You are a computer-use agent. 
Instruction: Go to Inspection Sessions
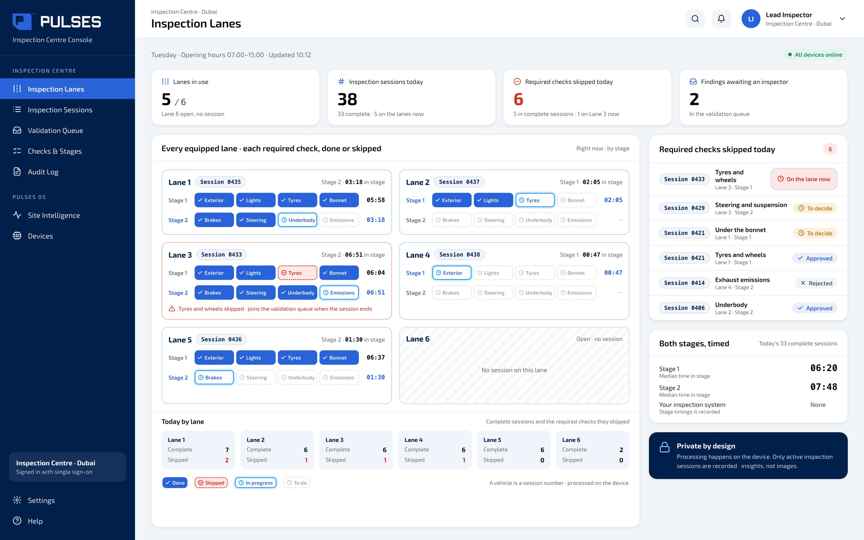tap(67, 110)
